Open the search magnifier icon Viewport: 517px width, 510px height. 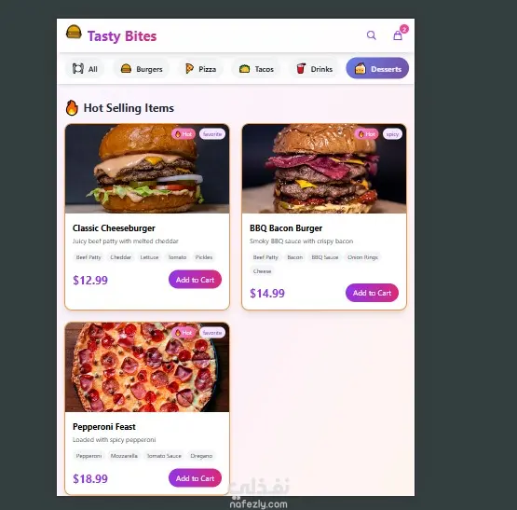(372, 35)
